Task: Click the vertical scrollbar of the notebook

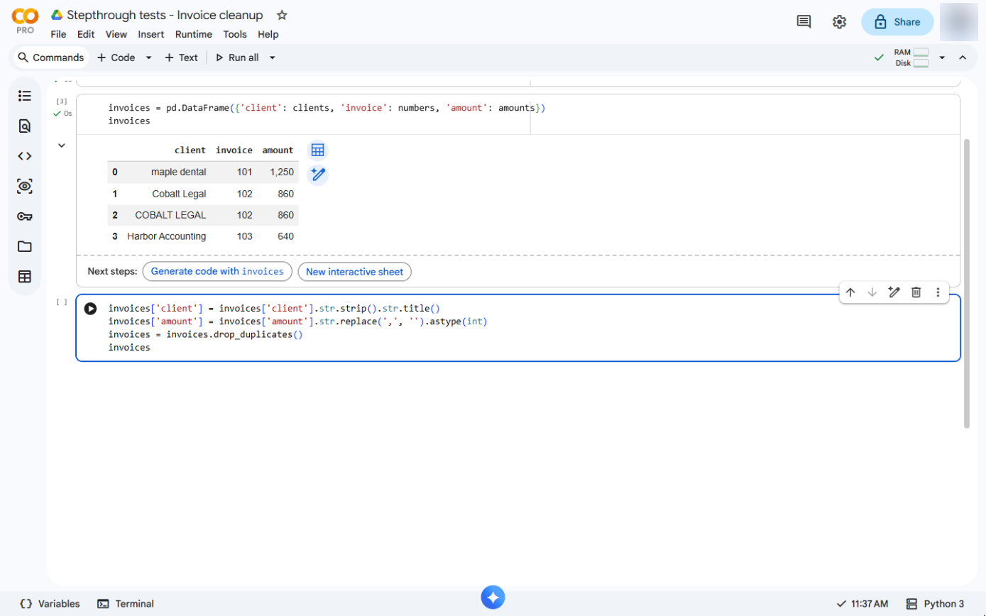Action: click(x=966, y=284)
